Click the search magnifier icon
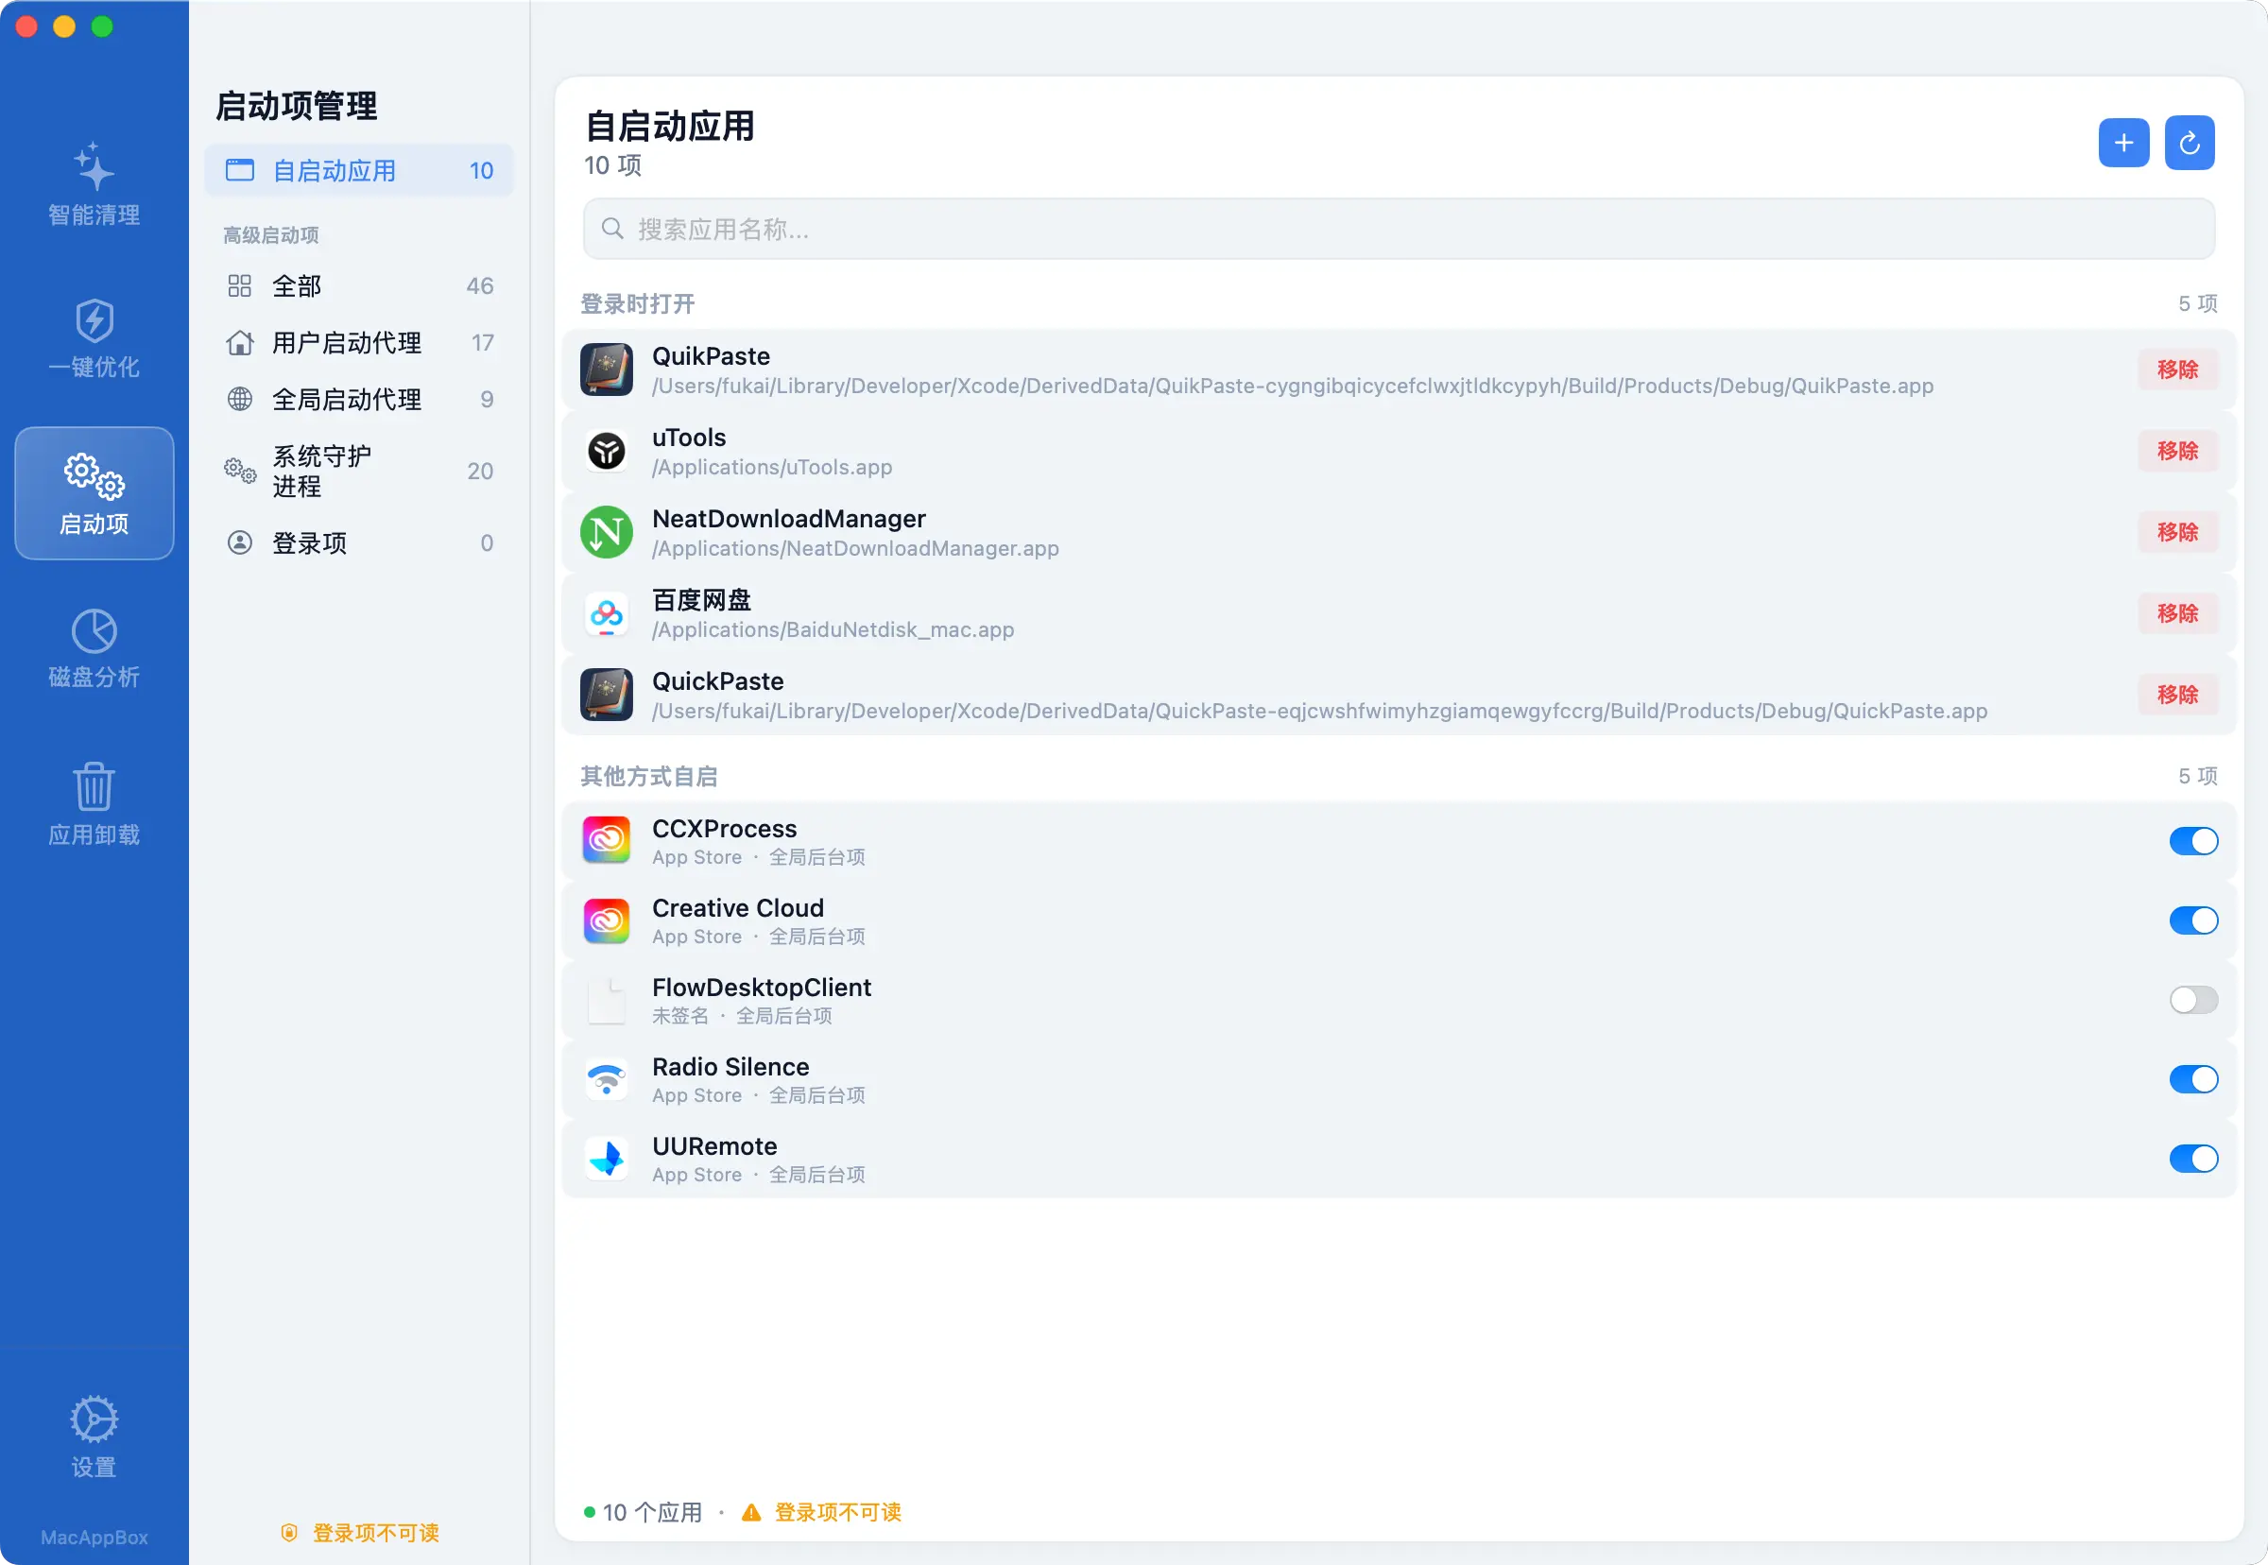This screenshot has height=1565, width=2268. point(611,229)
